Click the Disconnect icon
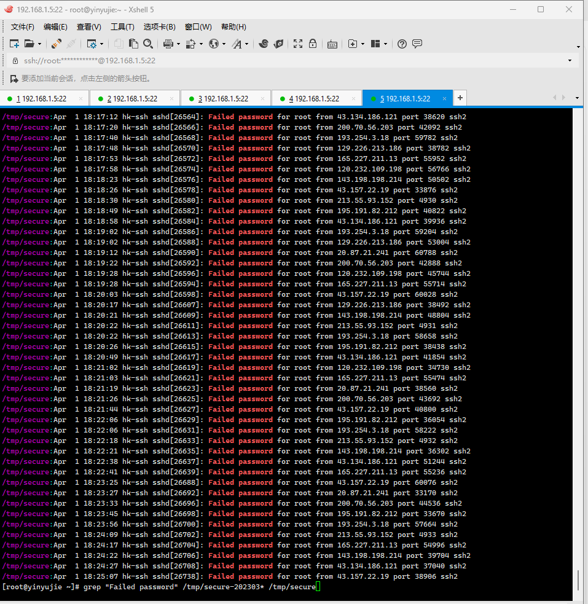Image resolution: width=588 pixels, height=604 pixels. (x=71, y=44)
